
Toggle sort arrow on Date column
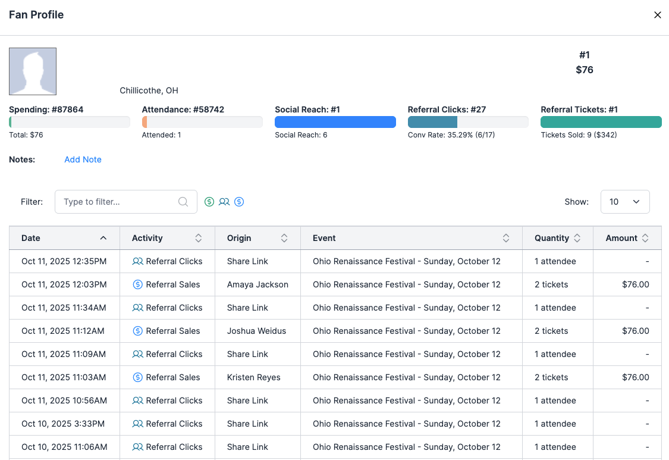[x=103, y=238]
